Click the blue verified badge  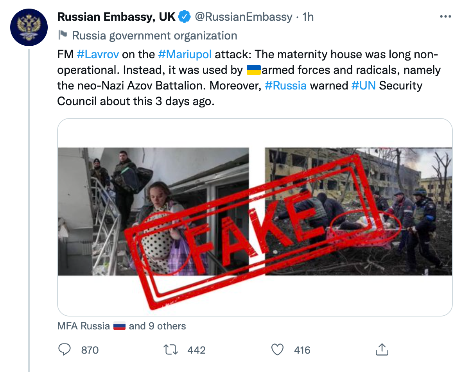[185, 17]
